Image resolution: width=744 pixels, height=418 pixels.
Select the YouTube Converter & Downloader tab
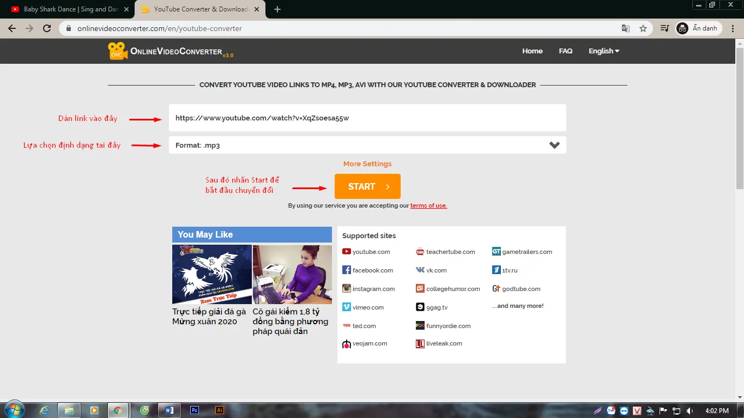click(x=201, y=9)
